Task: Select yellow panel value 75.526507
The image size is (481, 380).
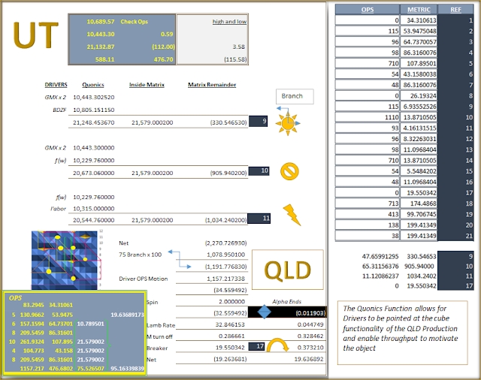Action: pos(90,369)
